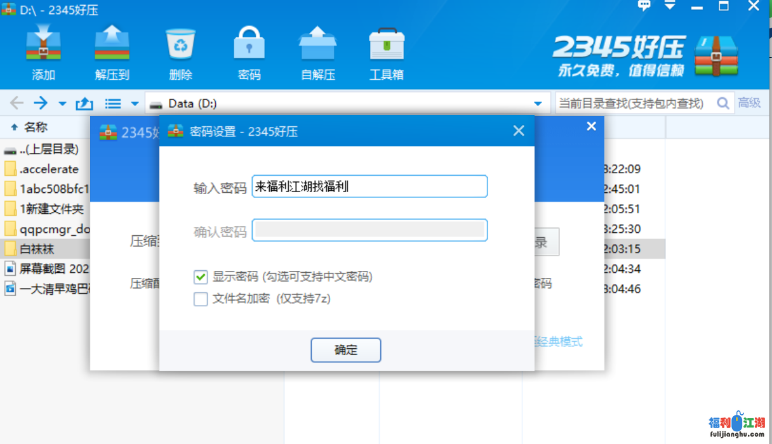Image resolution: width=772 pixels, height=444 pixels.
Task: Click the 输入密码 text field
Action: (369, 186)
